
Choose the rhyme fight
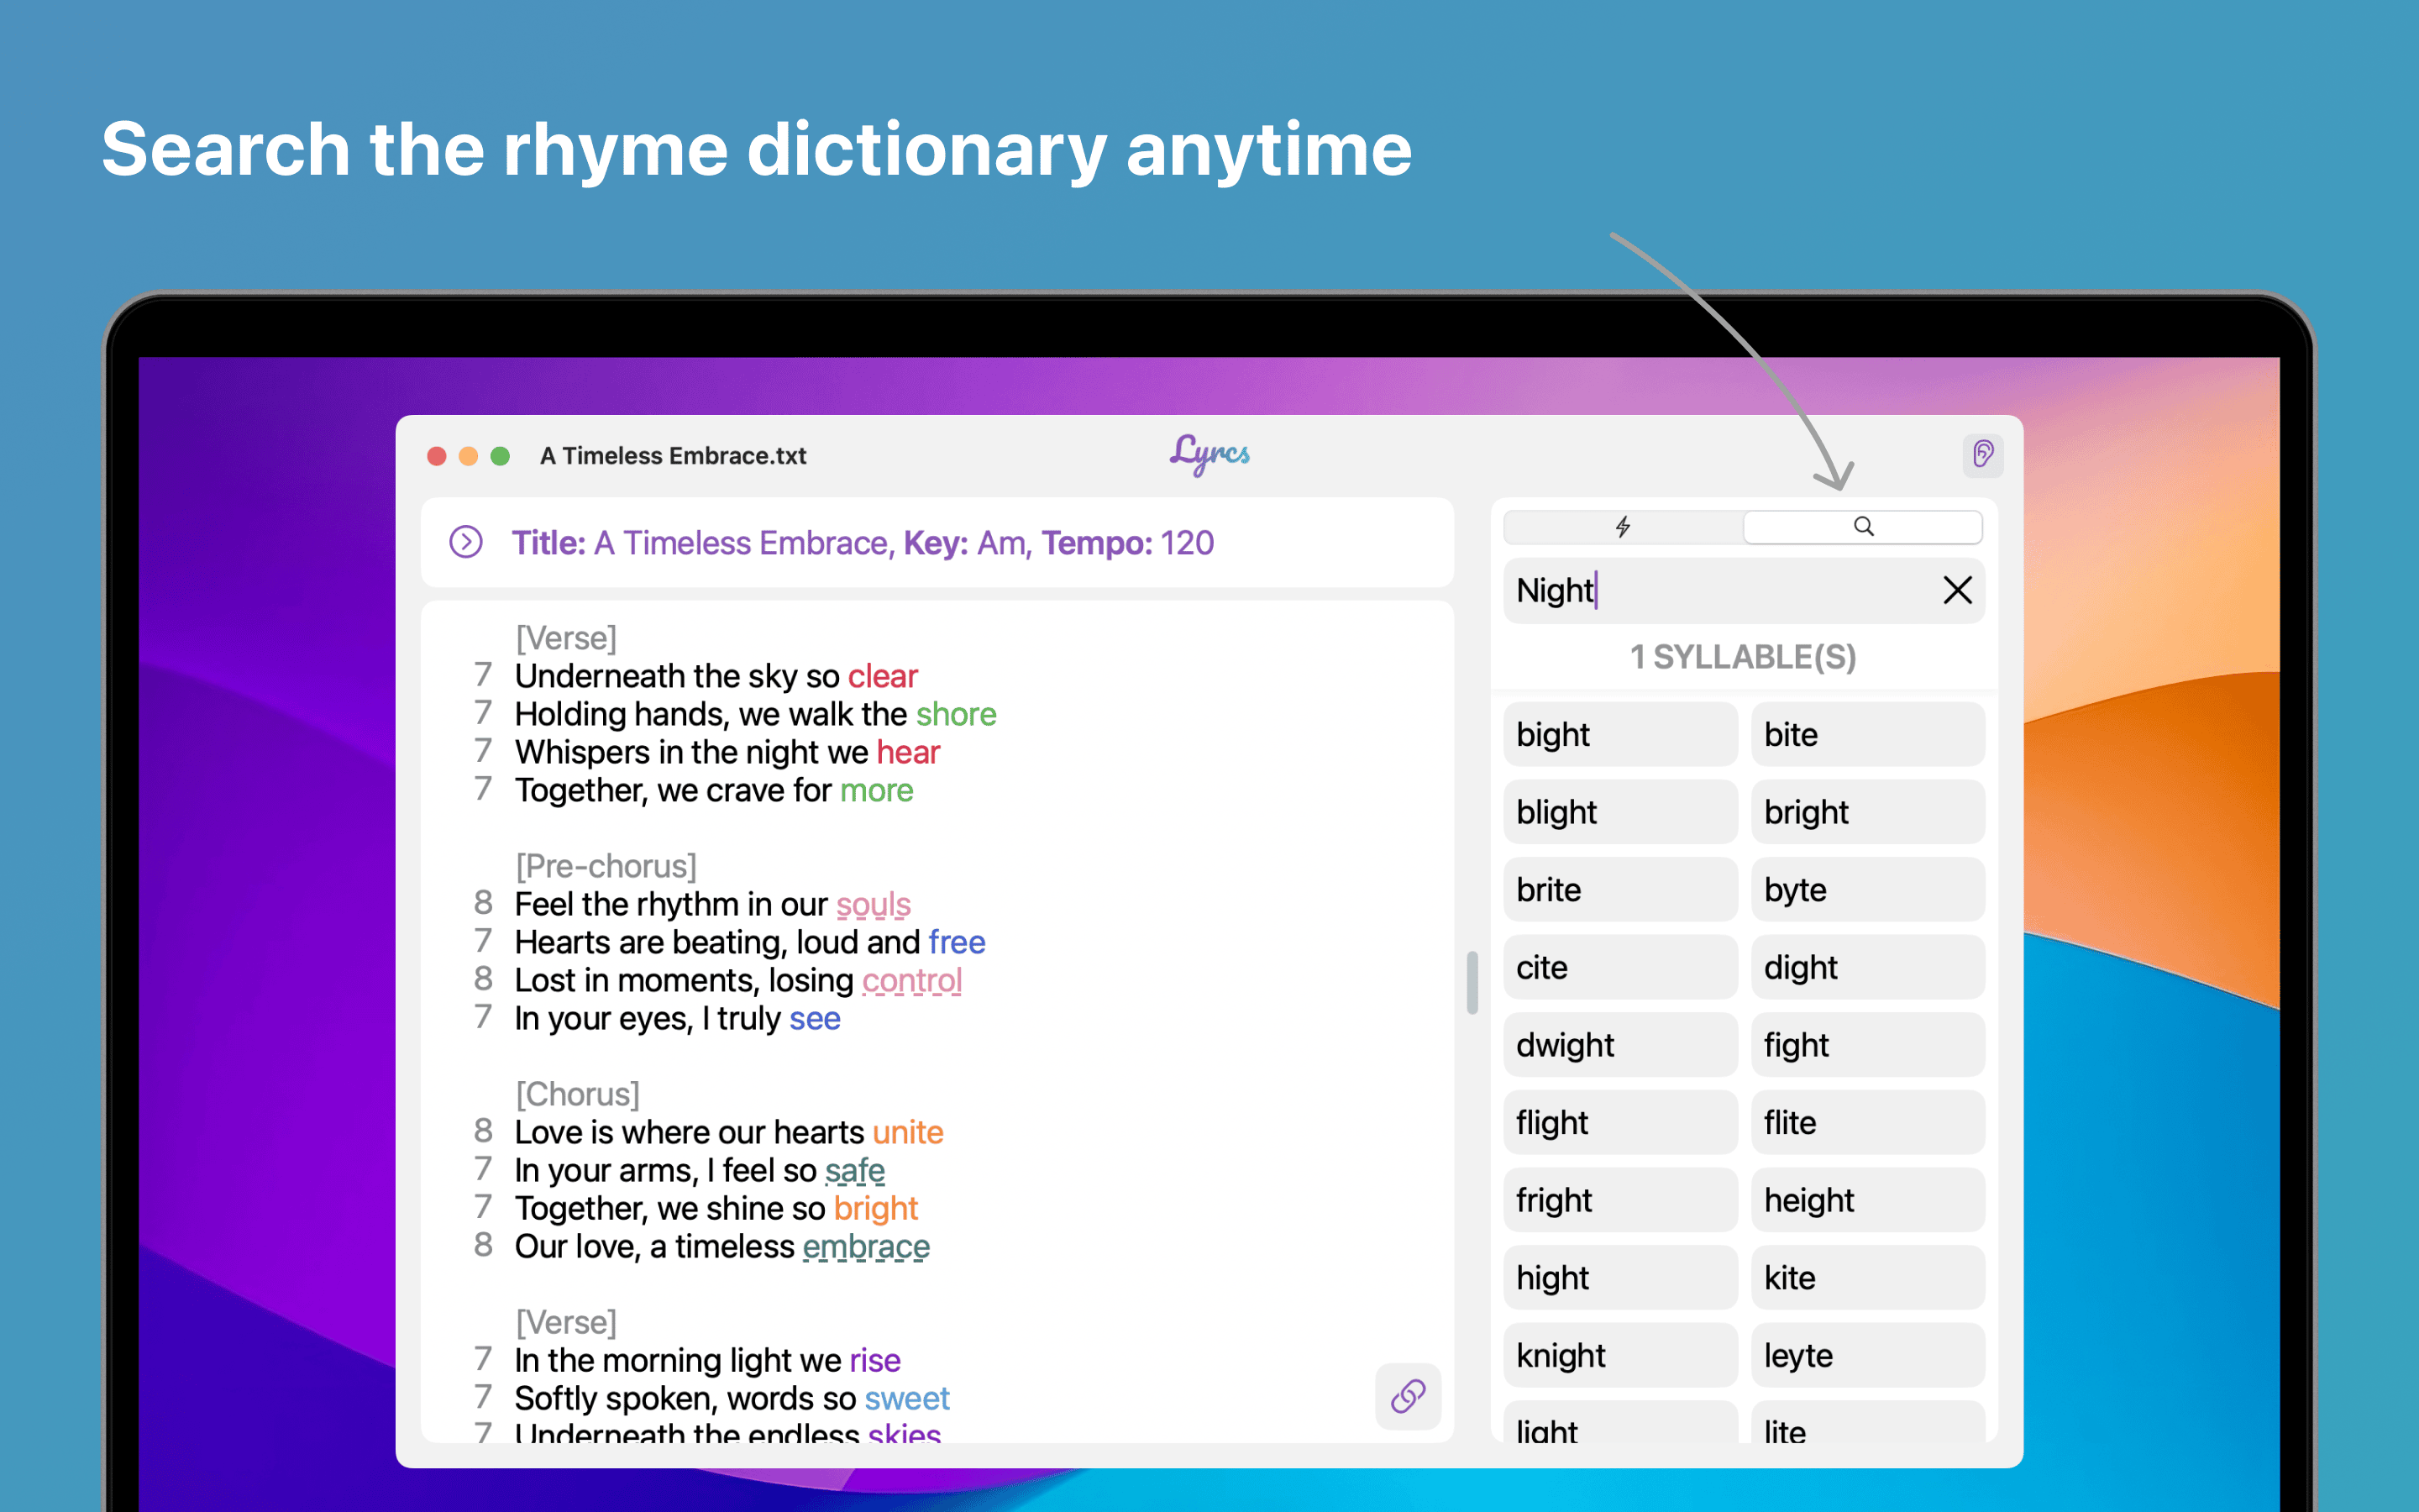1867,1044
